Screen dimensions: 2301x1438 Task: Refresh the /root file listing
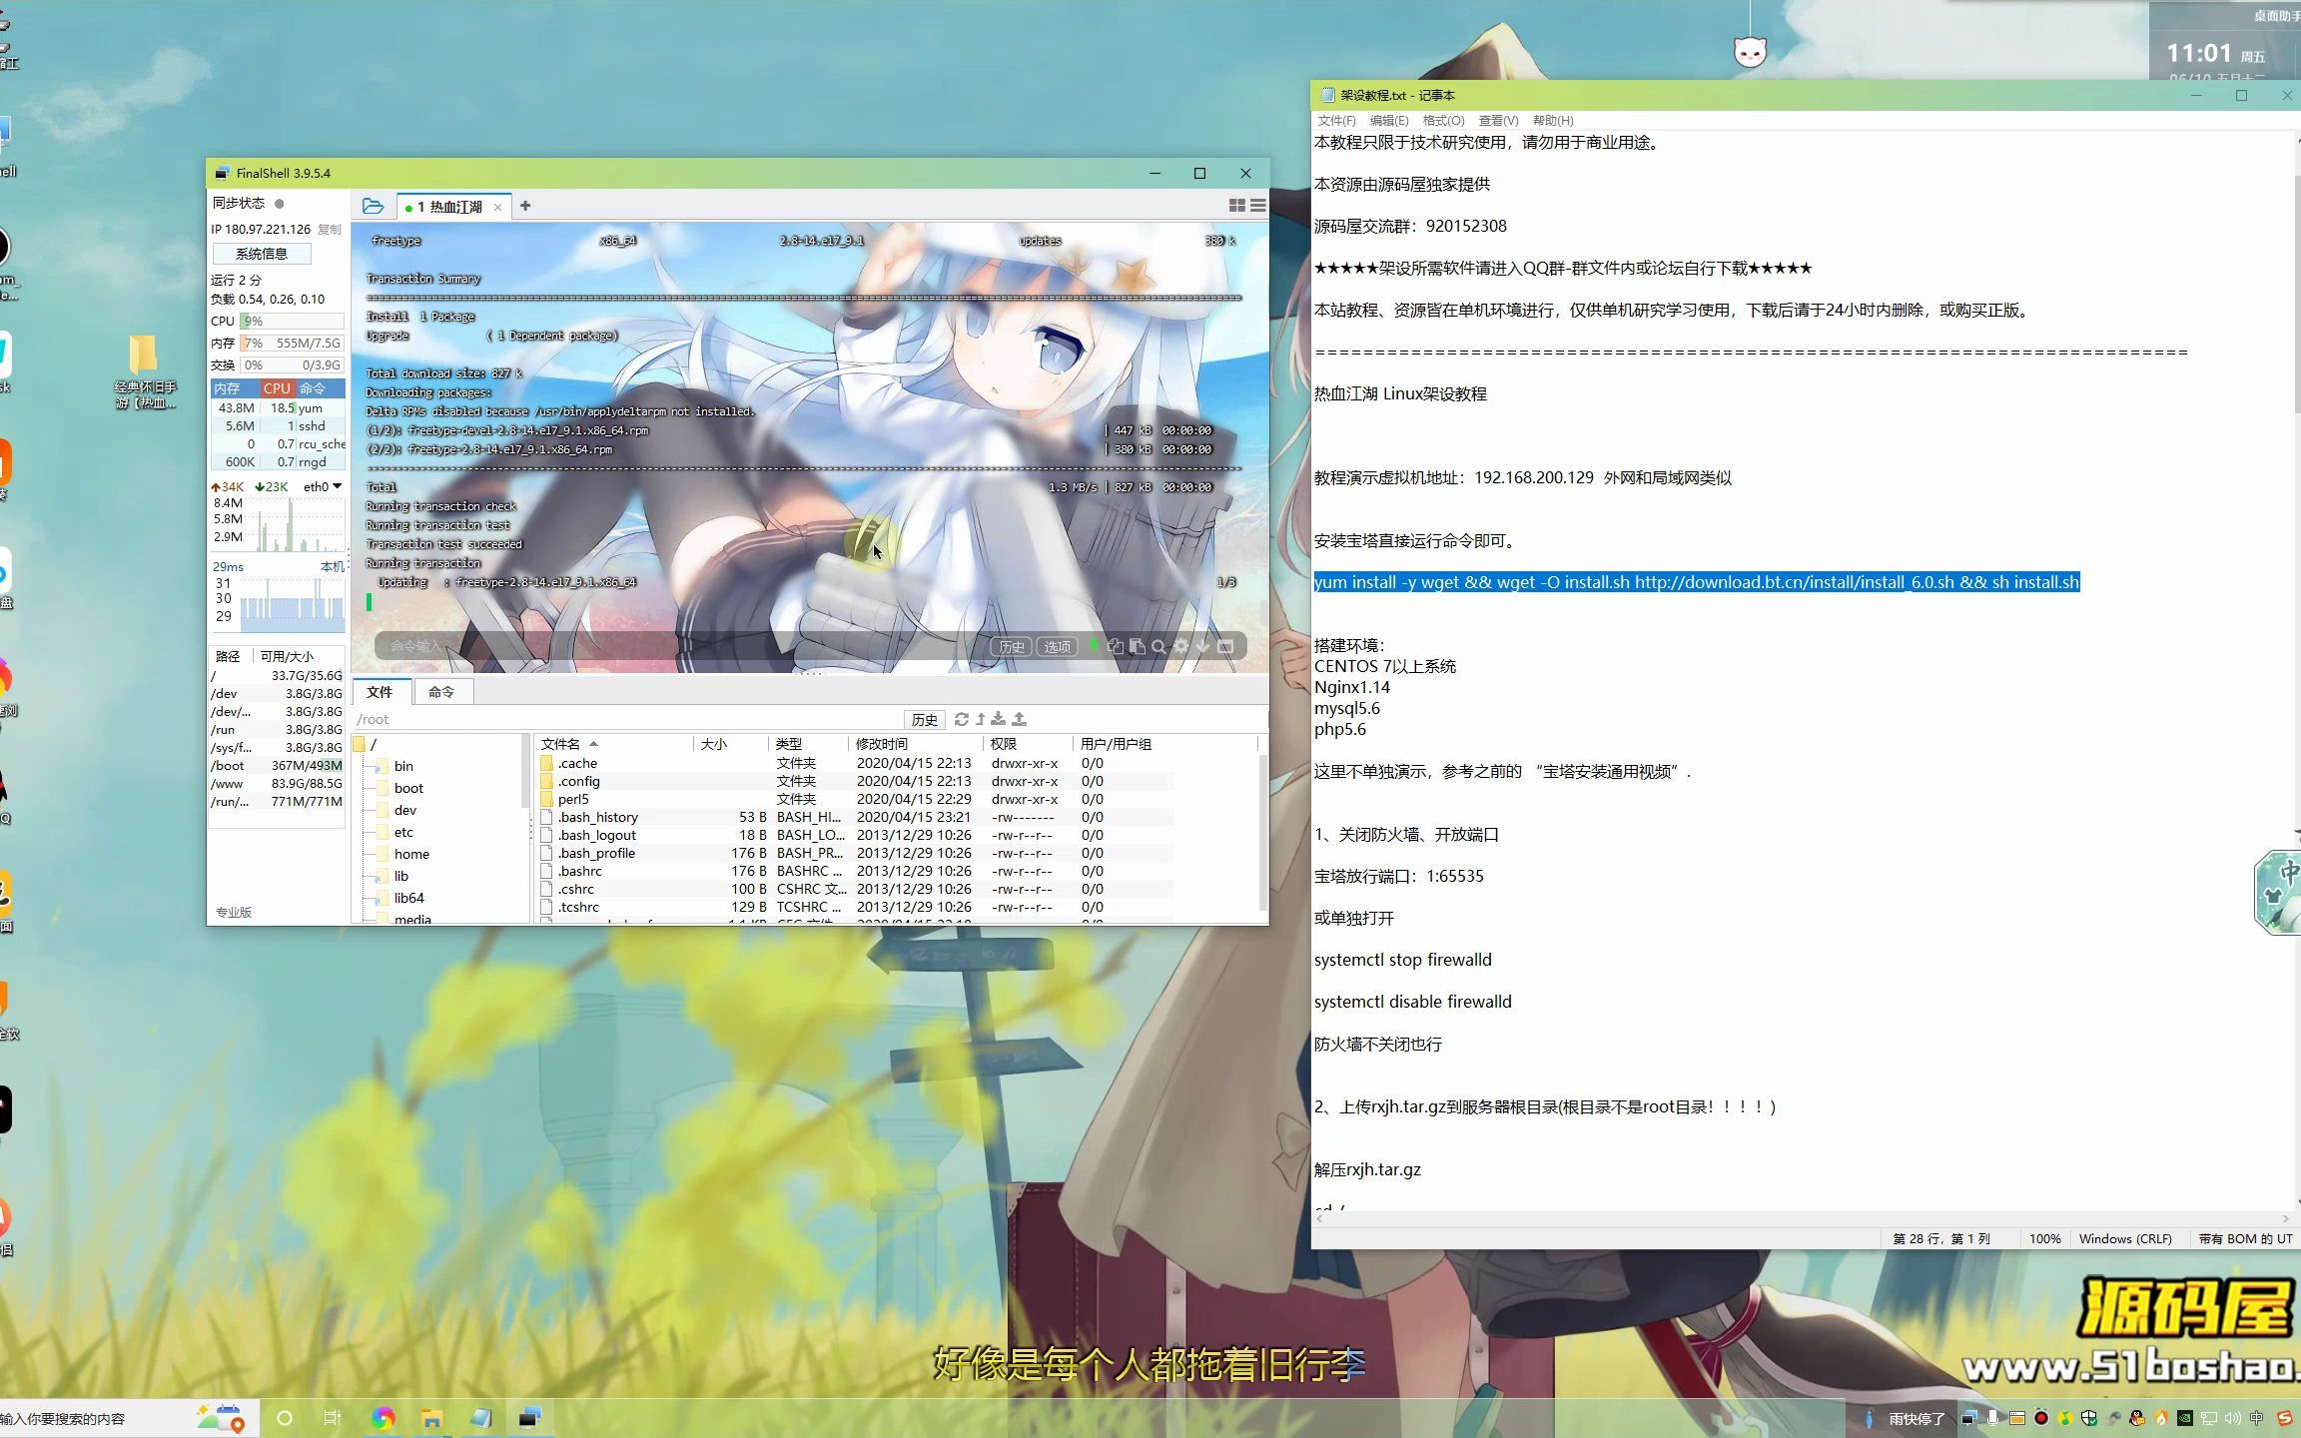pos(962,719)
